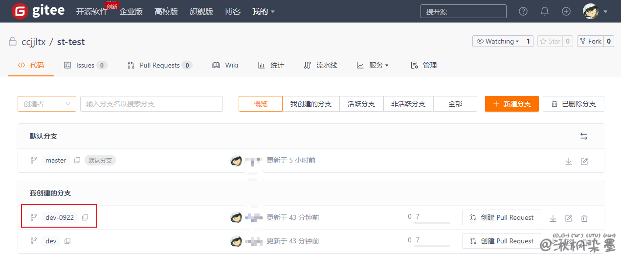
Task: Create Pull Request for dev-0922 branch
Action: (x=501, y=217)
